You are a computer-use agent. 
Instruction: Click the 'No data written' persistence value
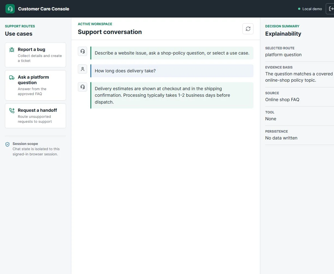tap(281, 138)
